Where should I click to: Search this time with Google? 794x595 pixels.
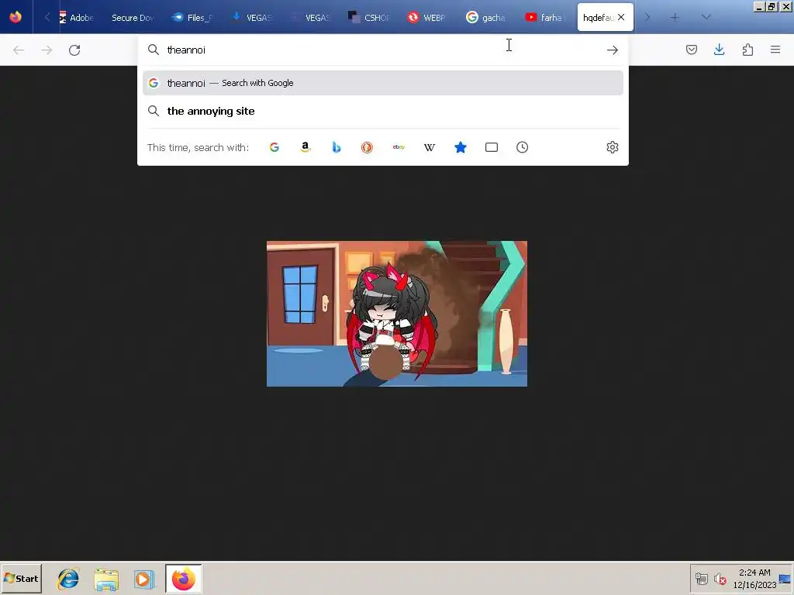click(274, 147)
